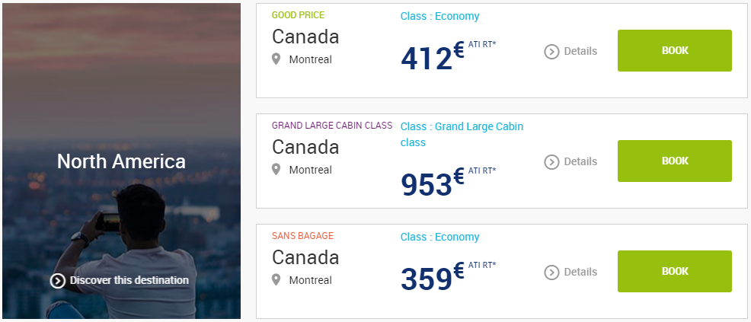The width and height of the screenshot is (751, 322).
Task: Select the GOOD PRICE label
Action: click(x=298, y=15)
